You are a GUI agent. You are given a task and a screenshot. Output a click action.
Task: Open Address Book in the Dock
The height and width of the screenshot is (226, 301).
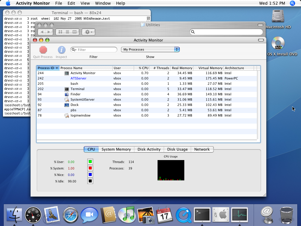click(108, 215)
